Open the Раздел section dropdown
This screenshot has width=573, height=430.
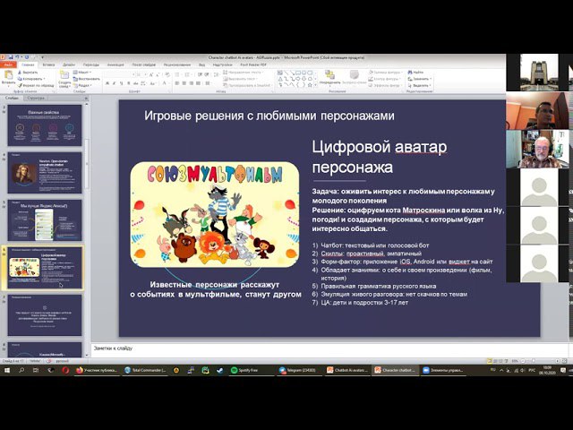[x=82, y=86]
